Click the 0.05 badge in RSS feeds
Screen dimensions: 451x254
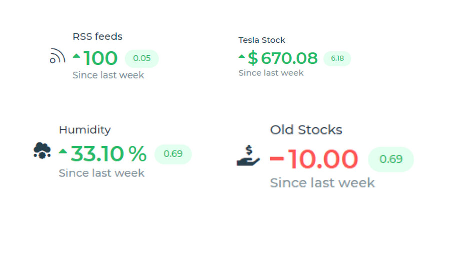click(x=142, y=58)
